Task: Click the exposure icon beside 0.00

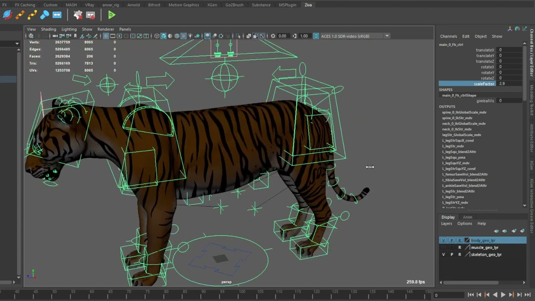Action: click(273, 36)
